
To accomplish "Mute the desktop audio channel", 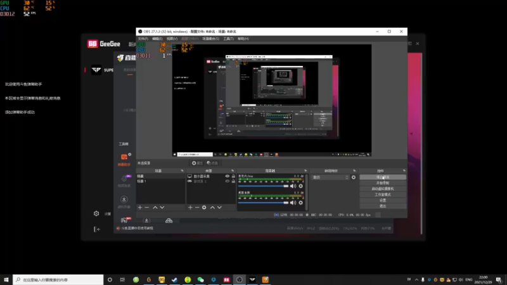I will pyautogui.click(x=293, y=203).
